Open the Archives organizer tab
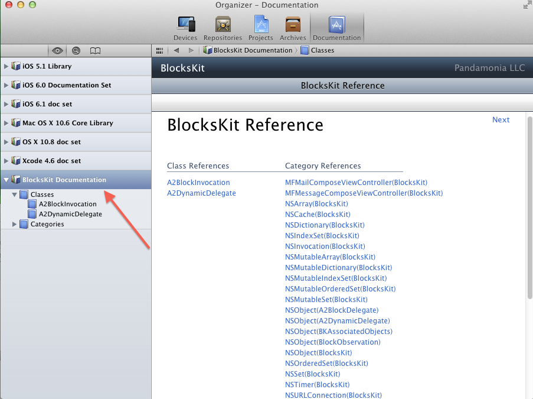533x399 pixels. pyautogui.click(x=293, y=28)
